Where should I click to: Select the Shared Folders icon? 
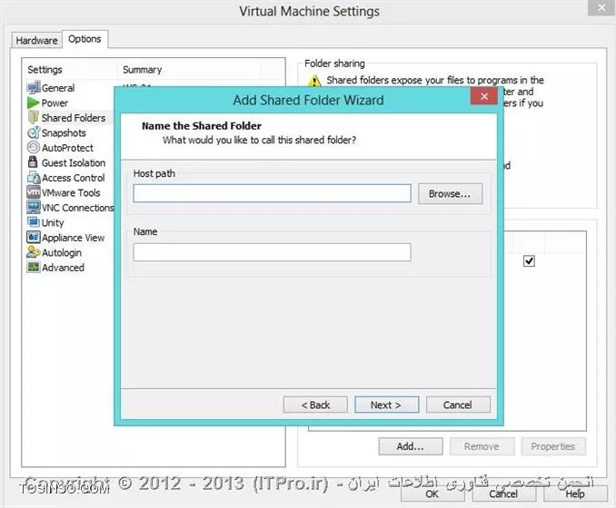tap(34, 117)
